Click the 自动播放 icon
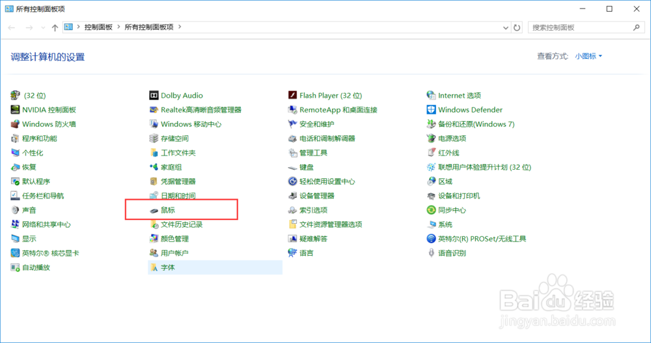 pyautogui.click(x=16, y=268)
